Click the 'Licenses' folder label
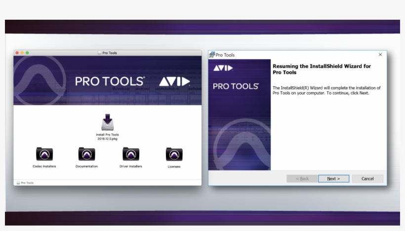The width and height of the screenshot is (405, 231). point(174,166)
